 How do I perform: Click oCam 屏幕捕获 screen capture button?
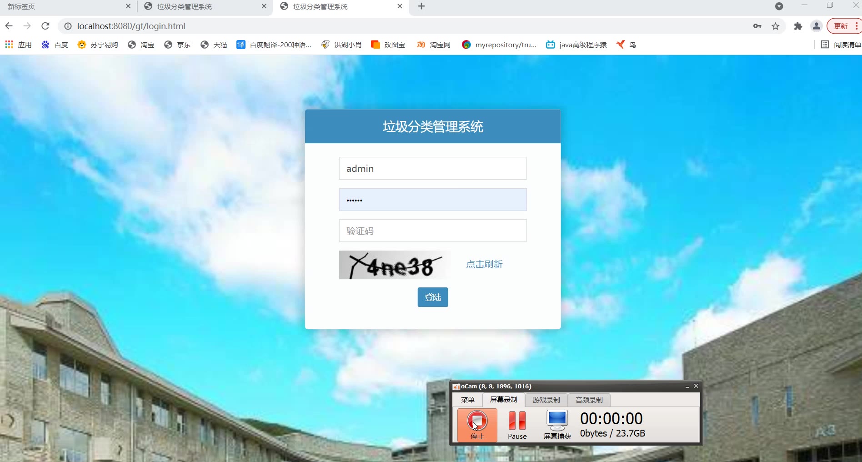click(x=557, y=425)
